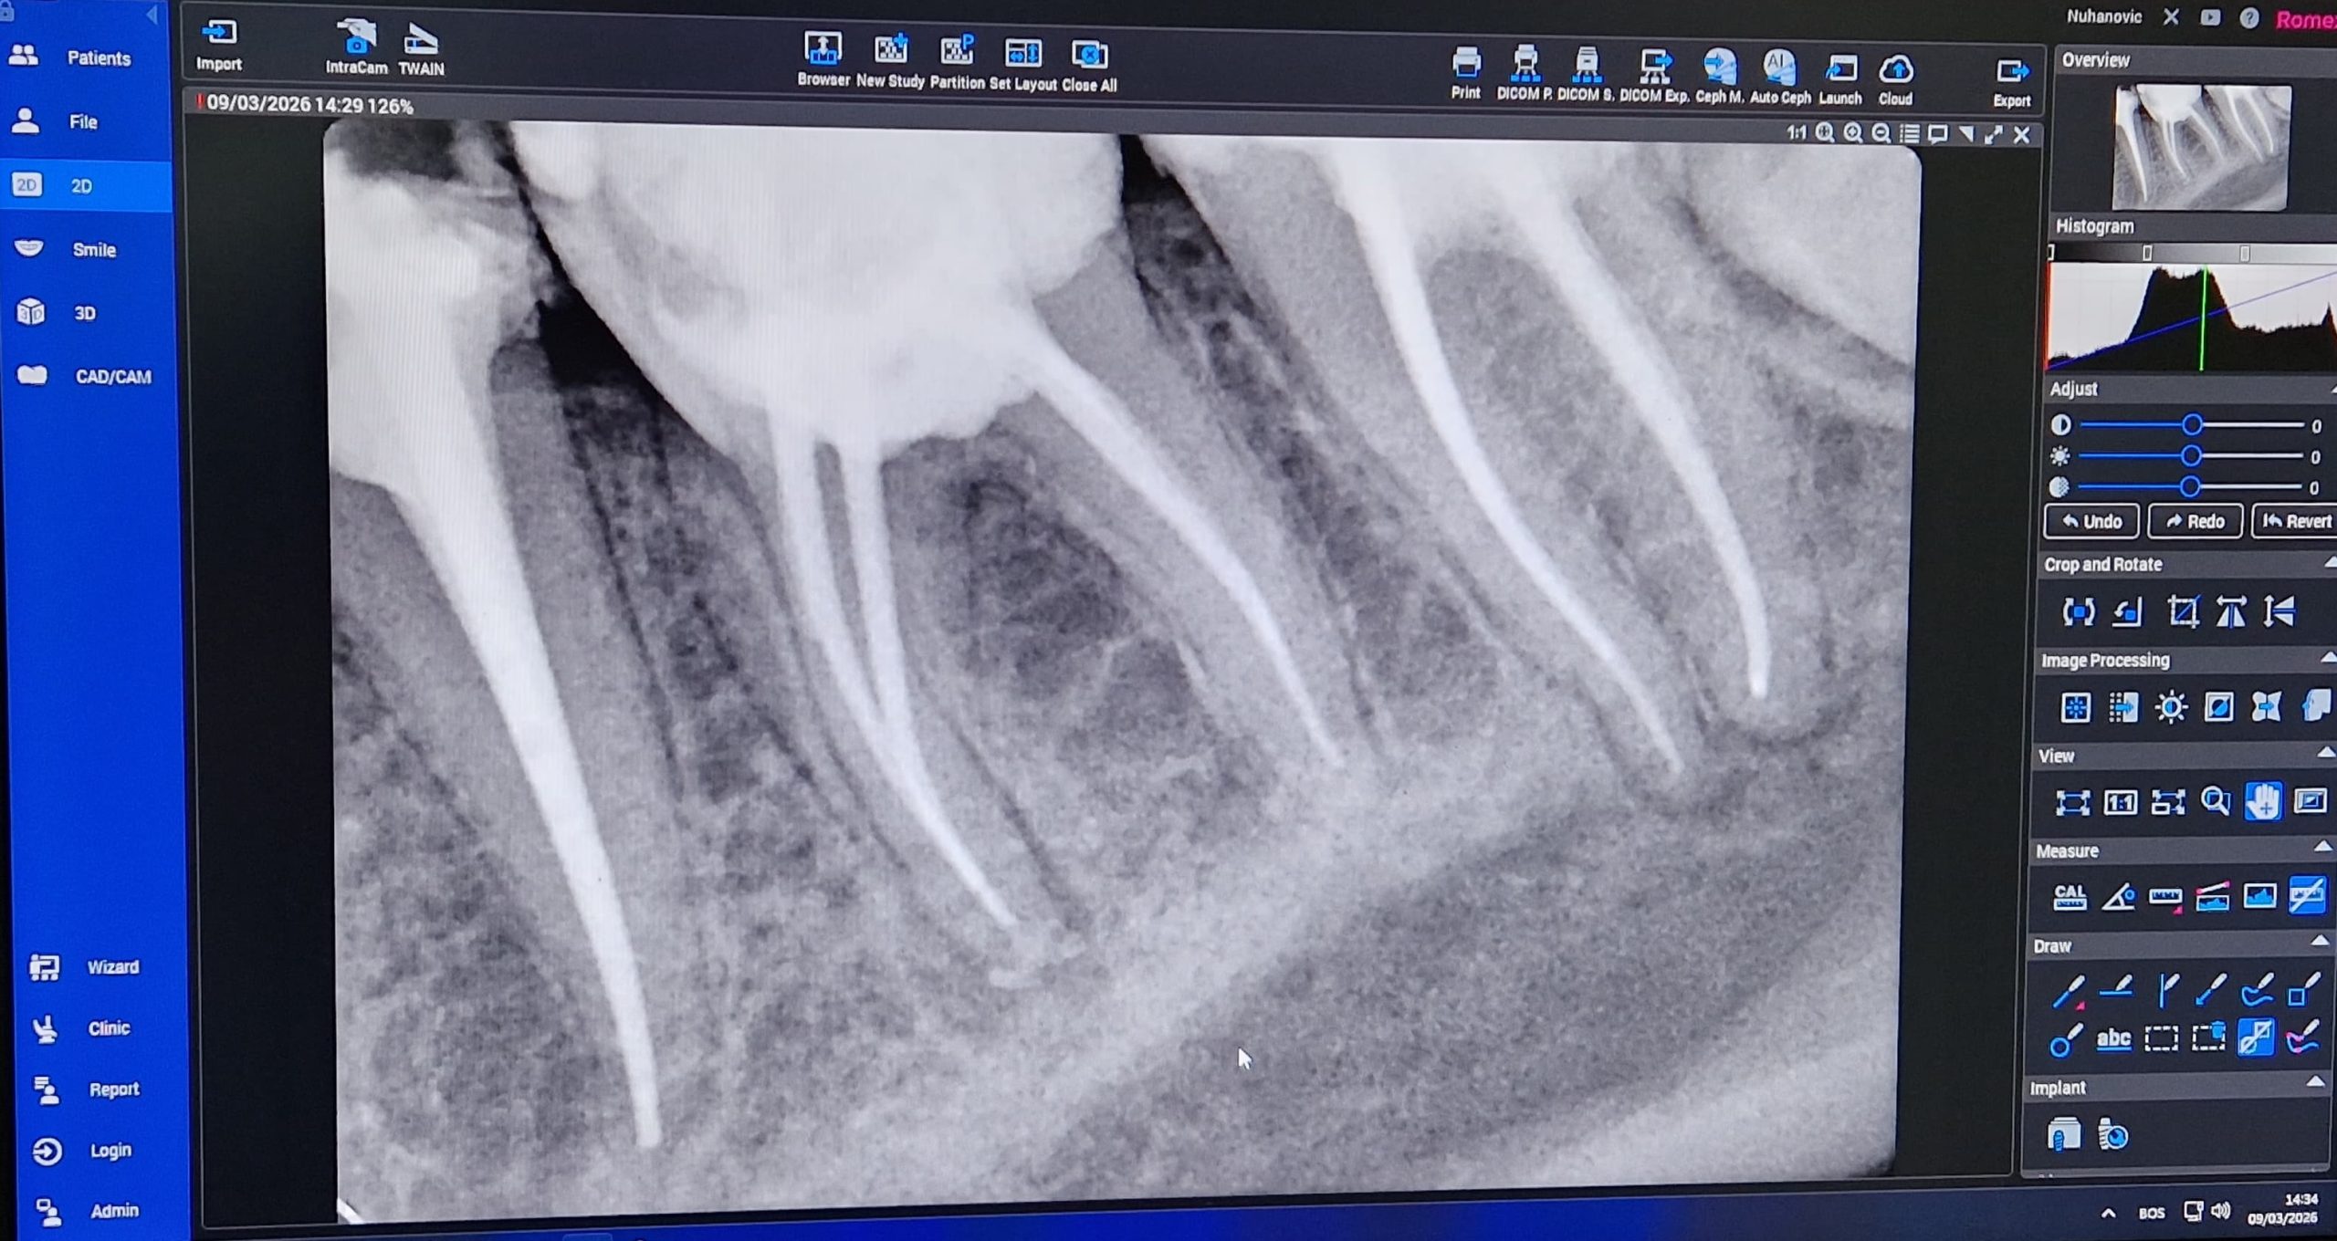Switch to the 3D module
Viewport: 2337px width, 1241px height.
(x=86, y=313)
